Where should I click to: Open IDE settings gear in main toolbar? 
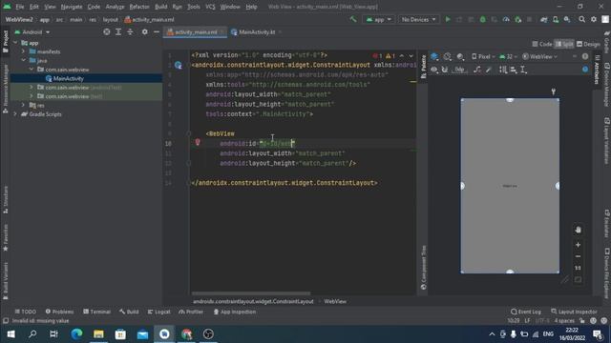click(x=594, y=19)
